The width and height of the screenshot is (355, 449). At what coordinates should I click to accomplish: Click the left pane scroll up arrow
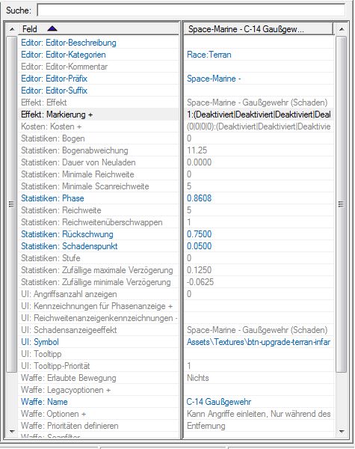pyautogui.click(x=12, y=29)
